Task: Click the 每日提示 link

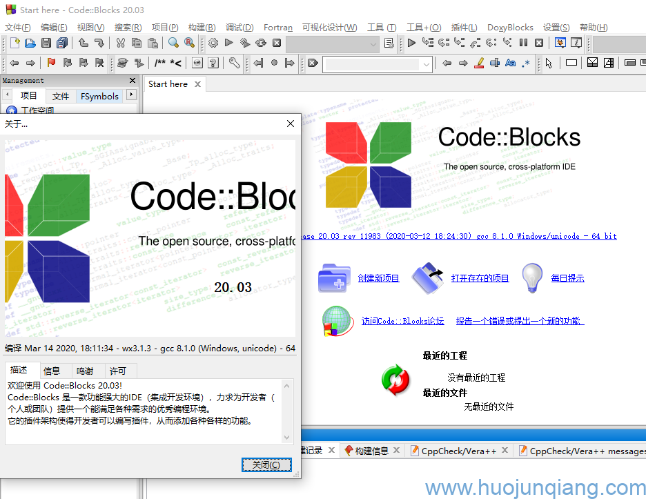Action: point(568,278)
